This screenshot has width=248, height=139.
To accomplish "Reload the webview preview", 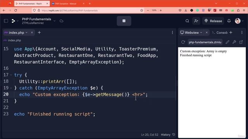I will click(x=183, y=42).
